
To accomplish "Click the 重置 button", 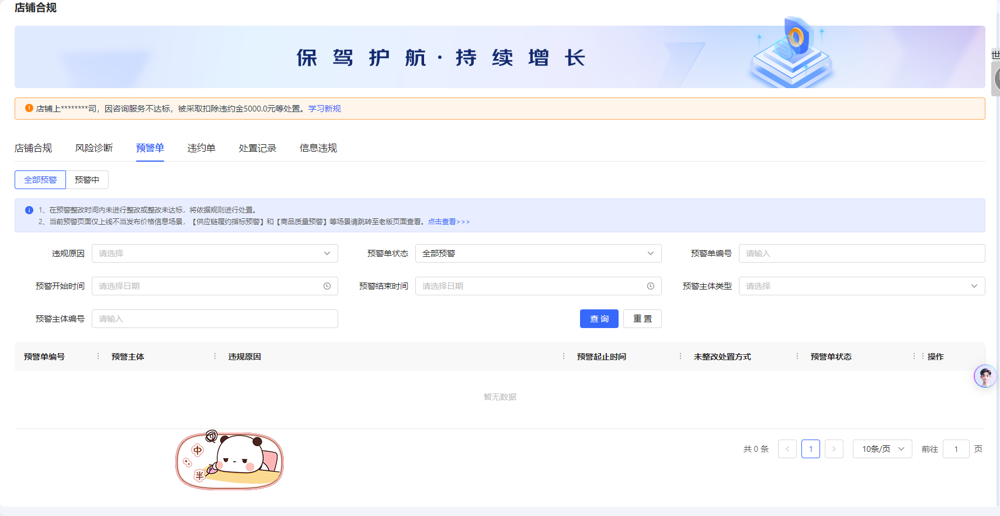I will pos(642,319).
